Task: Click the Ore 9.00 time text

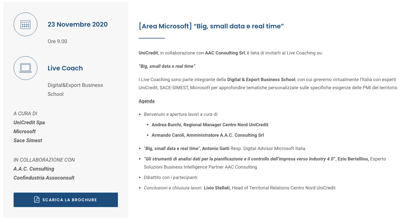Action: 57,41
